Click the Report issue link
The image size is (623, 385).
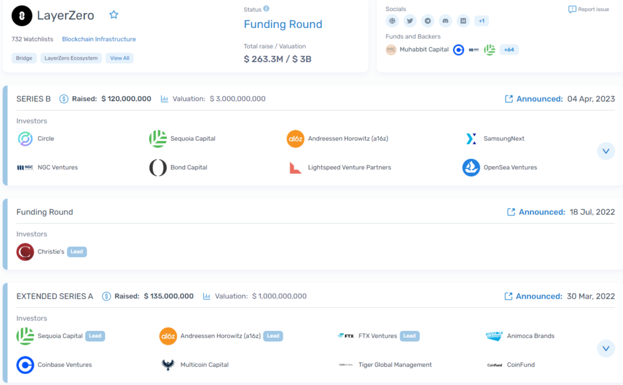(588, 9)
